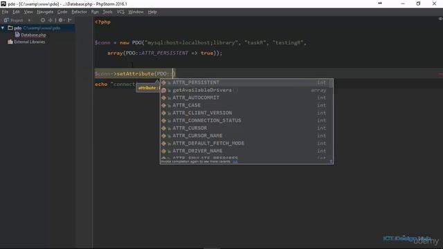
Task: Click the true keyword in the array line
Action: click(x=207, y=53)
